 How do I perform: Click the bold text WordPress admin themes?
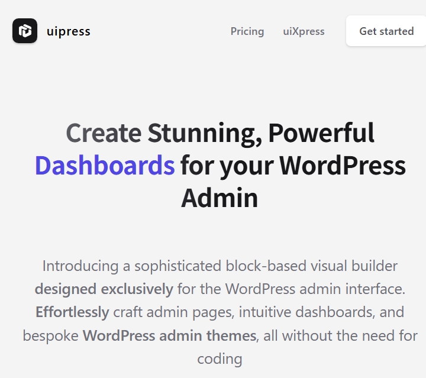tap(170, 335)
